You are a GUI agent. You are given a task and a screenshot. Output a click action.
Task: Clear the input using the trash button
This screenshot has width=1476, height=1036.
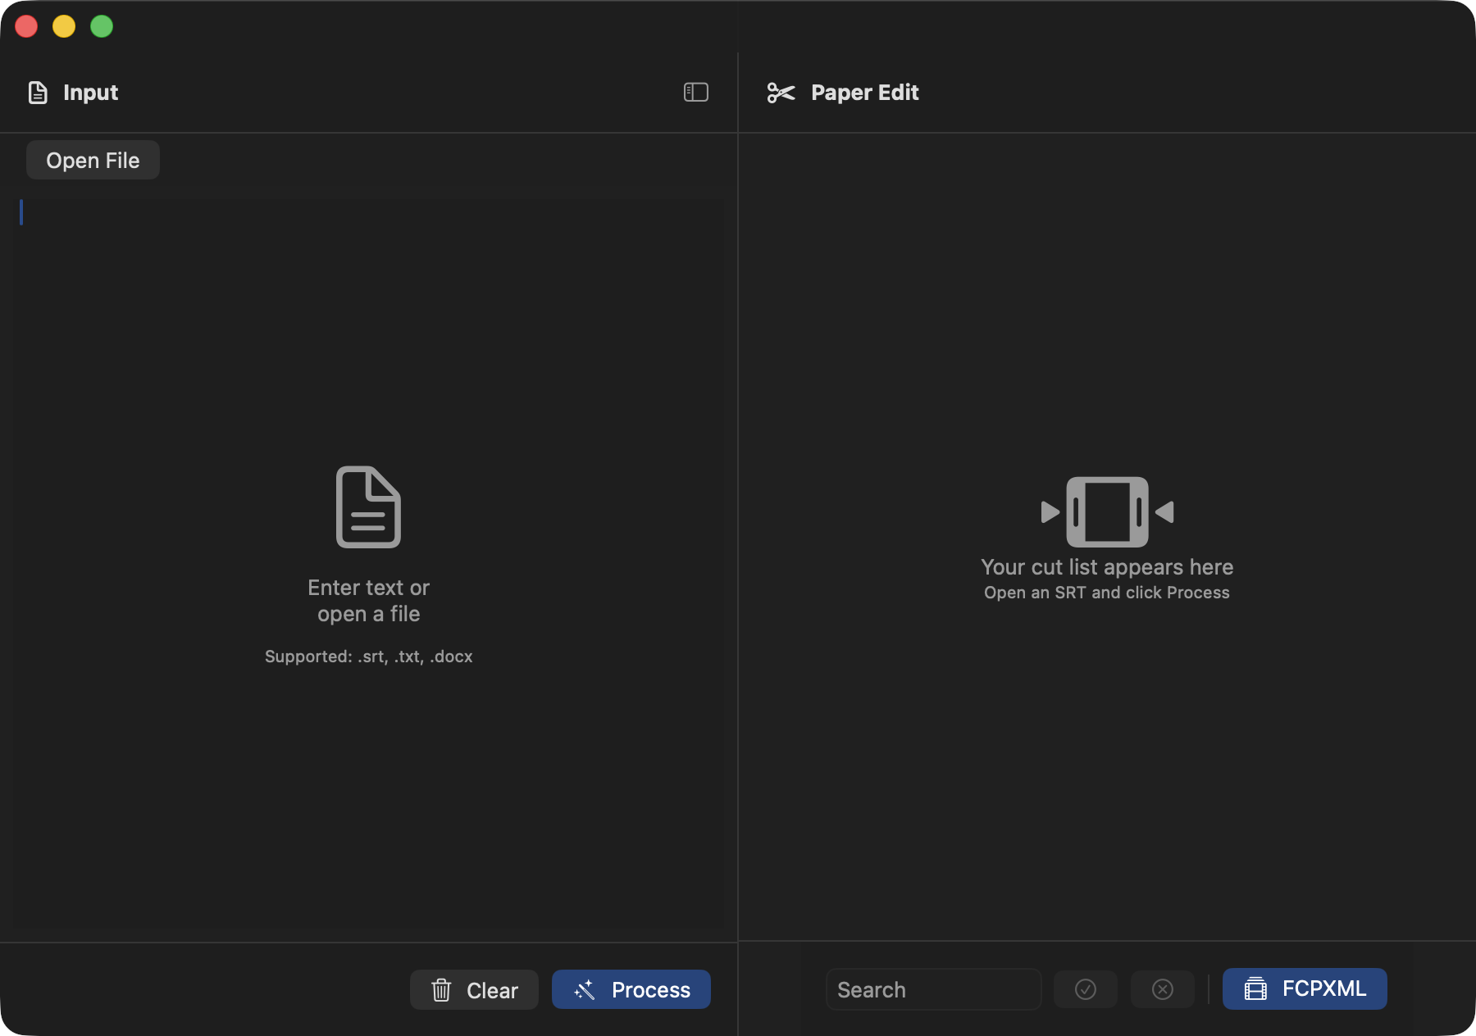point(474,990)
